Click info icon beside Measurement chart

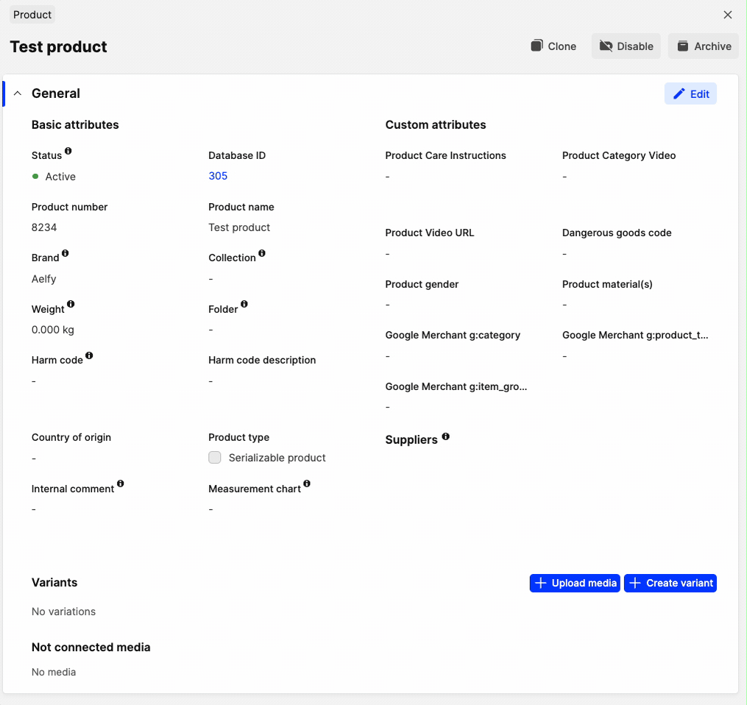(307, 483)
